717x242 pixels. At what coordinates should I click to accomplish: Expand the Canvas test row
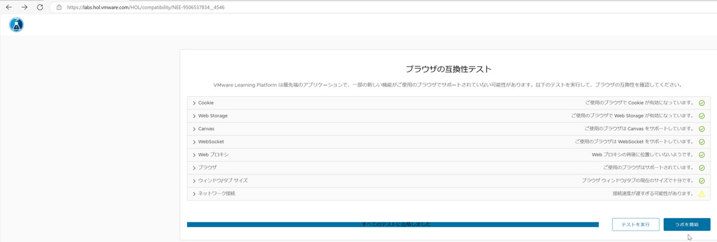[x=448, y=128]
